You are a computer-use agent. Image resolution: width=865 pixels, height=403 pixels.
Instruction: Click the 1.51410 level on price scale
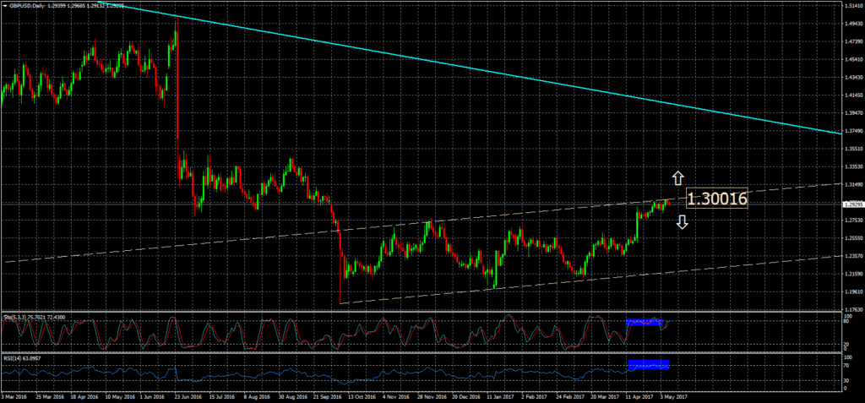(x=851, y=5)
